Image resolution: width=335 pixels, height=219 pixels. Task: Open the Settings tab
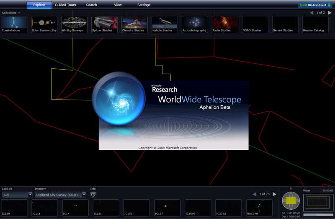[x=144, y=5]
